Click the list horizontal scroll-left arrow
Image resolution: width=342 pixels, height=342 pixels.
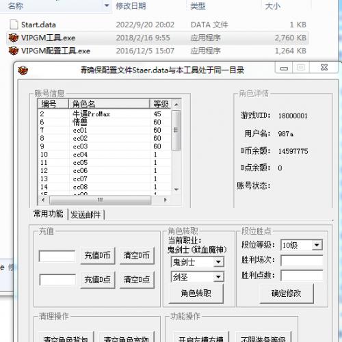(43, 200)
